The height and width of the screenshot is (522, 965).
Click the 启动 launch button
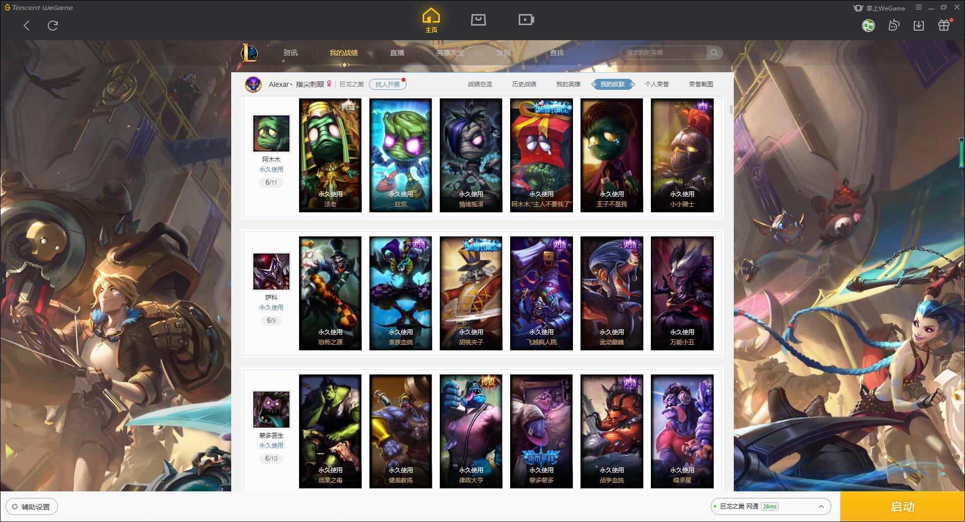902,507
